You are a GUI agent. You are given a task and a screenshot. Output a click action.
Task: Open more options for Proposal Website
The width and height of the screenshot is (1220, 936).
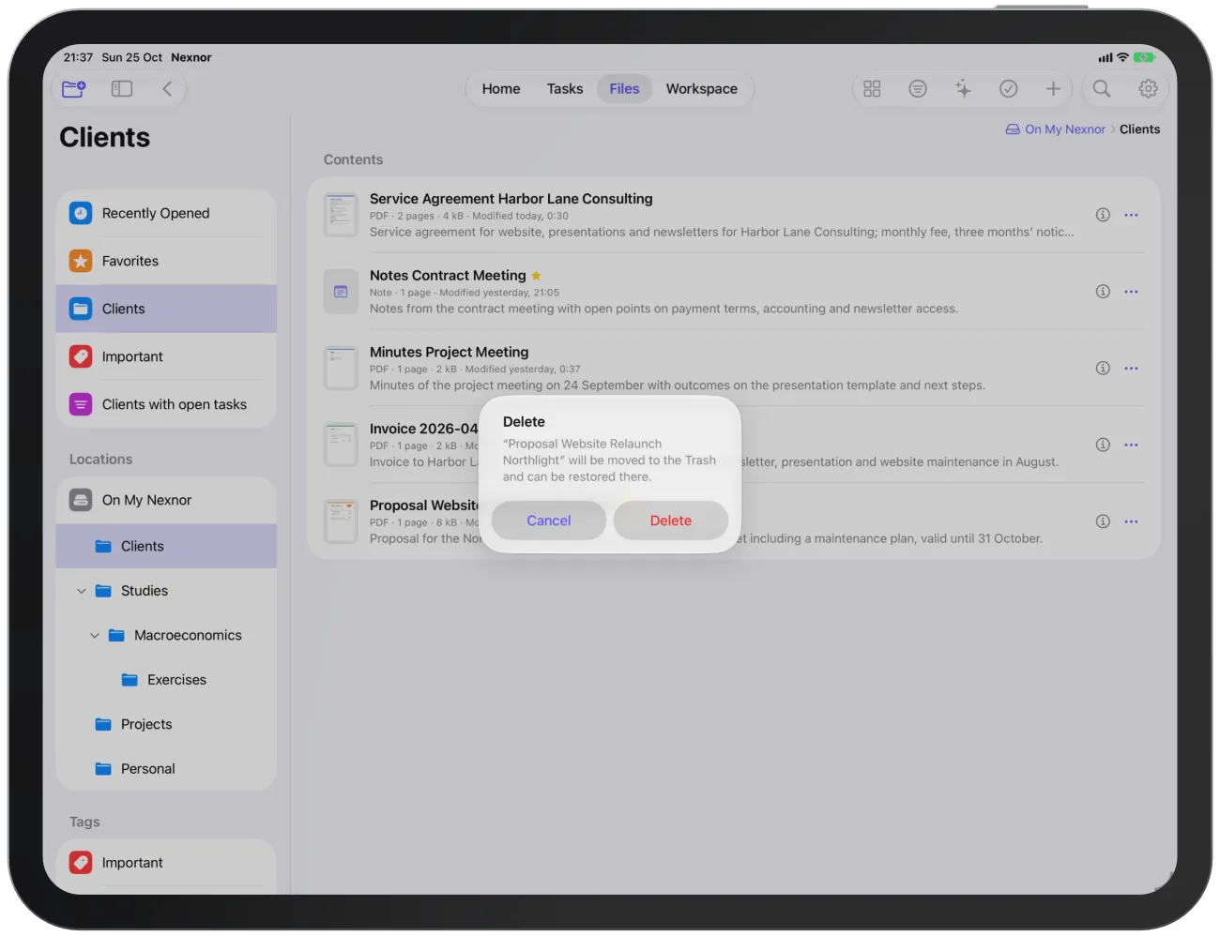[x=1132, y=521]
